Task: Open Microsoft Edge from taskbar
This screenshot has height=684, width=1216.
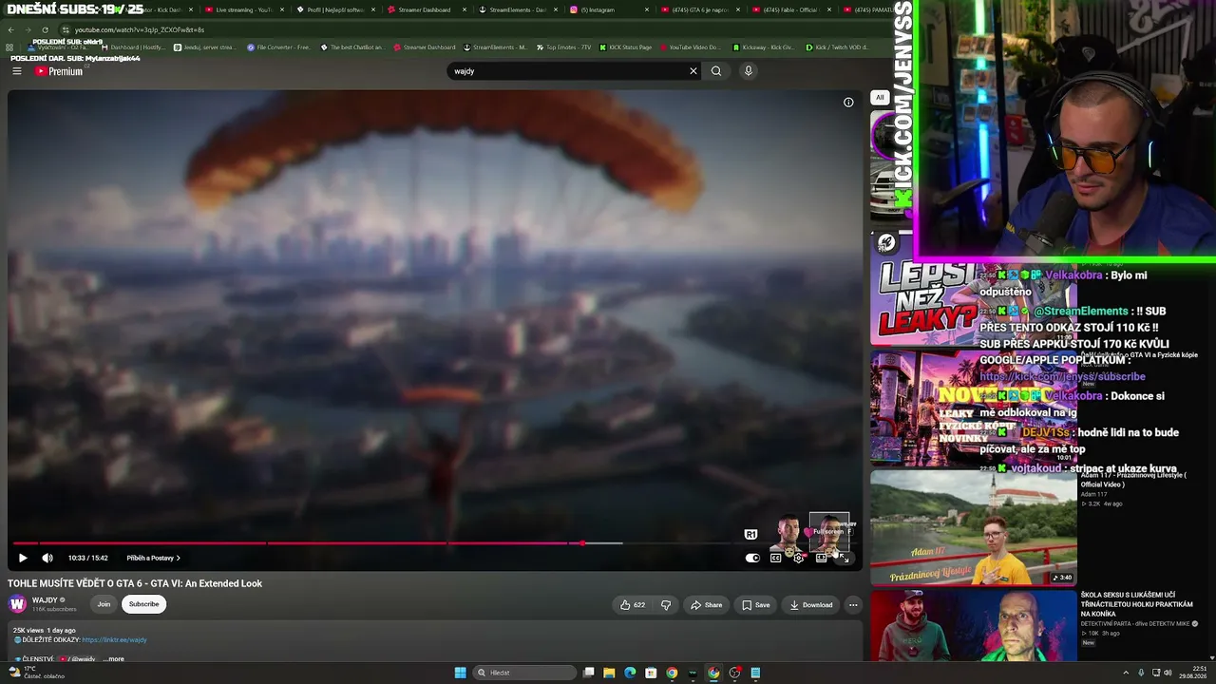Action: pos(630,673)
